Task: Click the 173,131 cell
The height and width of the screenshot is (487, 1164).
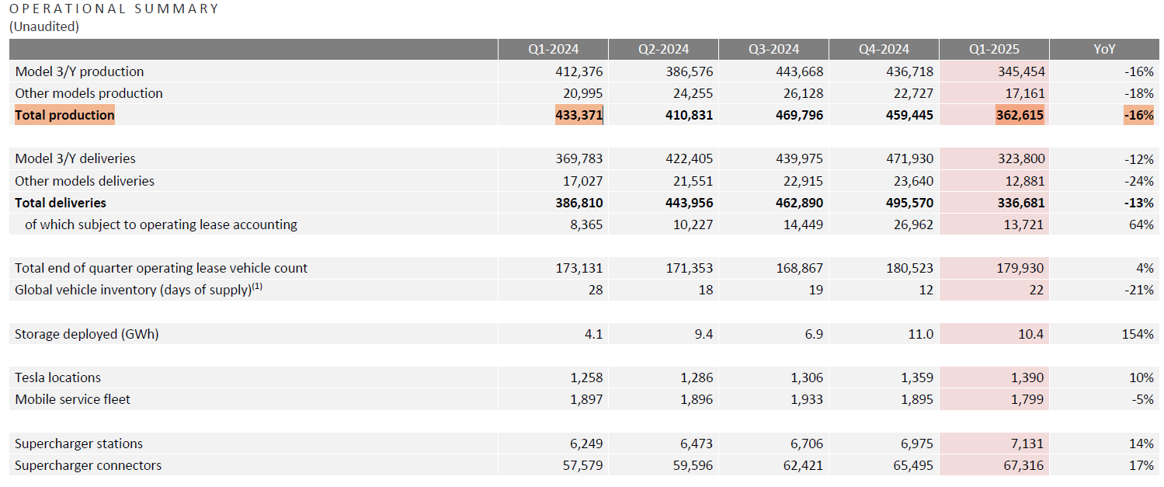Action: coord(579,268)
